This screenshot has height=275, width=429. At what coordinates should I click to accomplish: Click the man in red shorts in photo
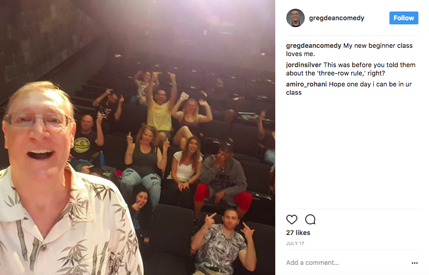click(223, 178)
